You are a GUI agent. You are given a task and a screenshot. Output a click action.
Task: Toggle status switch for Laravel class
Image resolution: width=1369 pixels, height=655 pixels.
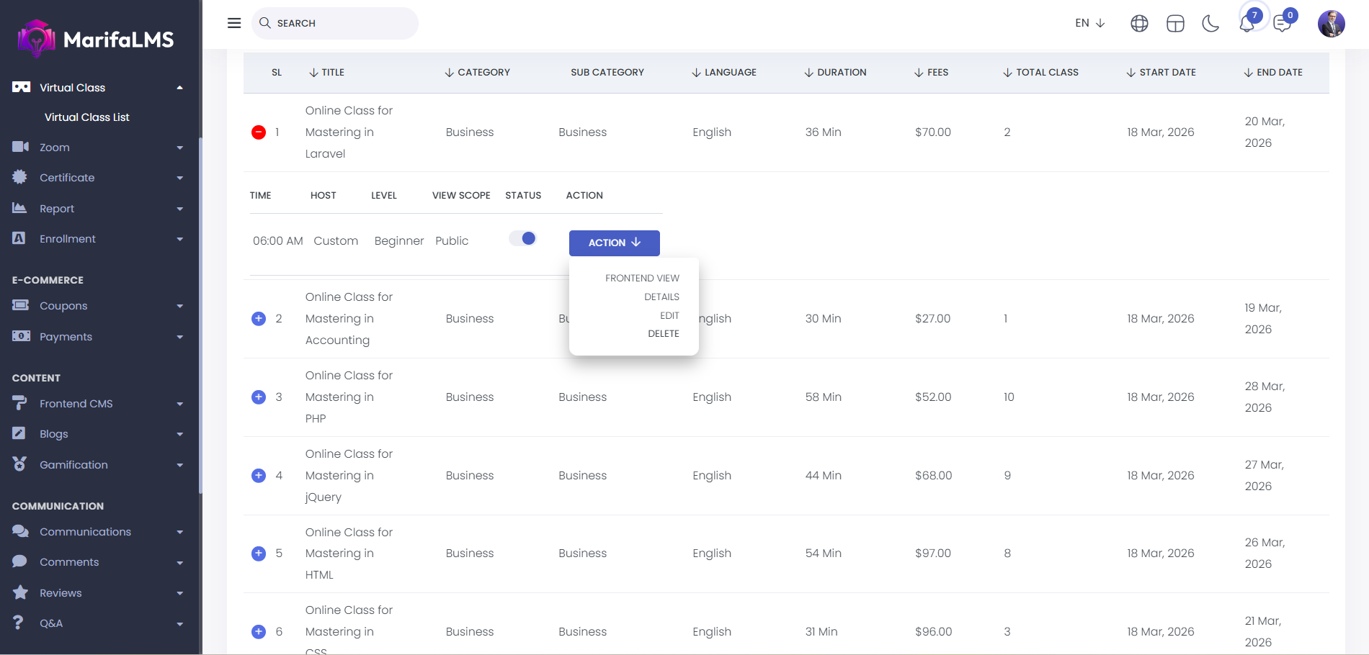coord(523,239)
